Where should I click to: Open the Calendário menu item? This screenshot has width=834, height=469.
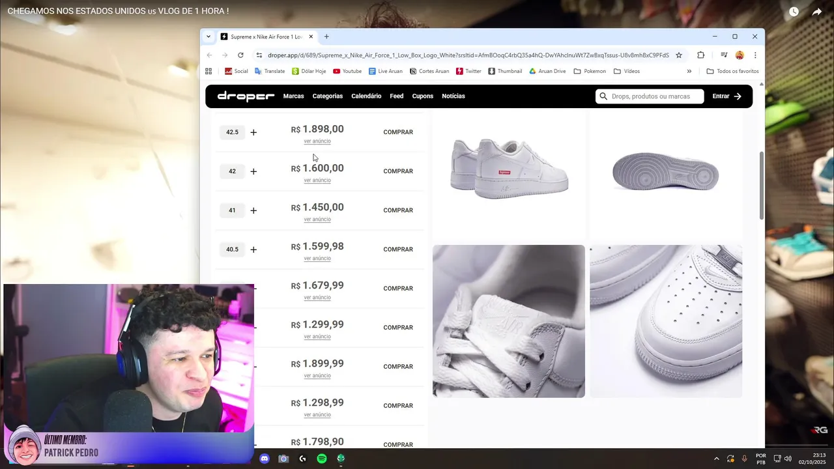pyautogui.click(x=366, y=96)
